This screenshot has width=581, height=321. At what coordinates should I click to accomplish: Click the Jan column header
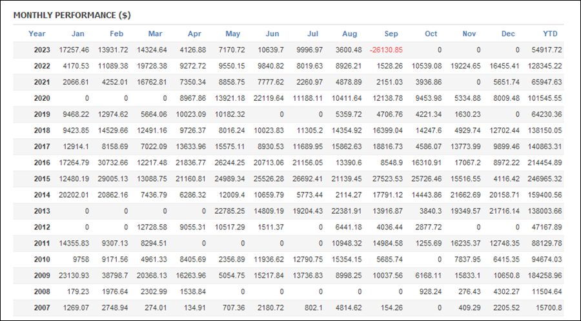(x=78, y=34)
